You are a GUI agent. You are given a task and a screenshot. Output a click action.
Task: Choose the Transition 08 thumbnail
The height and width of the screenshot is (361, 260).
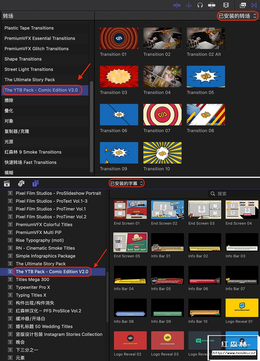tap(206, 115)
